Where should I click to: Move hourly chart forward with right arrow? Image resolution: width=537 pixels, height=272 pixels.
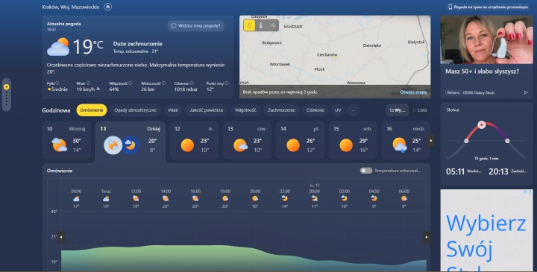[427, 237]
